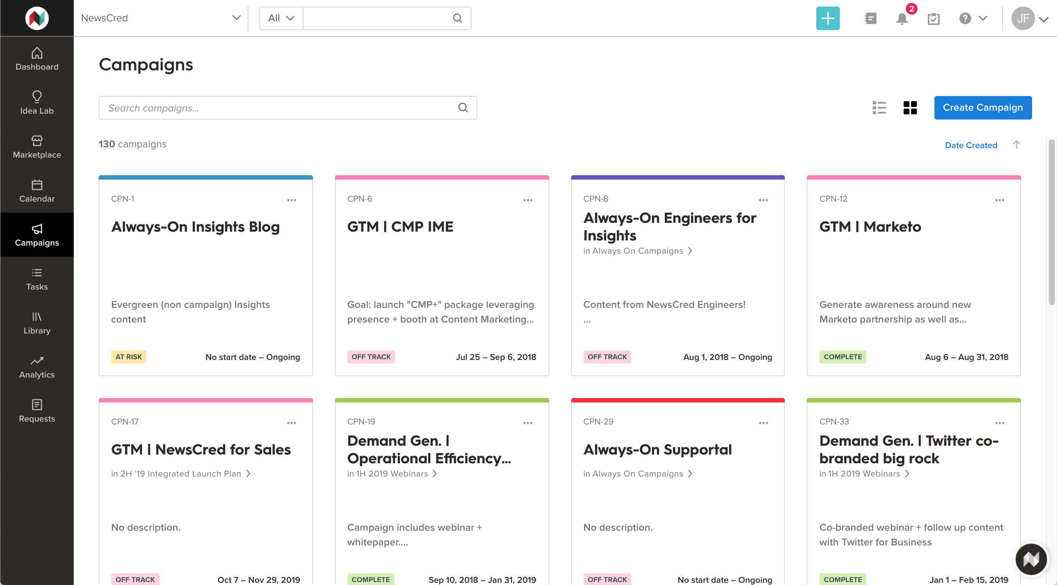Click the page vertical scrollbar
Viewport: 1057px width, 585px height.
coord(1051,221)
